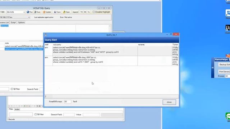Viewport: 230px width, 129px height.
Task: Click the Update toolbar button
Action: click(47, 12)
